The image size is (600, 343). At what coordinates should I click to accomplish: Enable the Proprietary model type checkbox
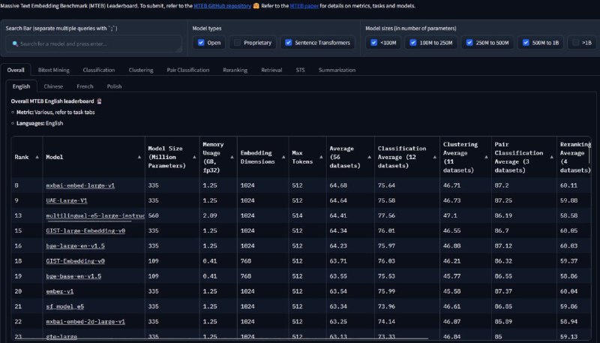[x=237, y=43]
